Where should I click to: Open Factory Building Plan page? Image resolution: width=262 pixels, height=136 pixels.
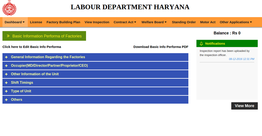[63, 22]
